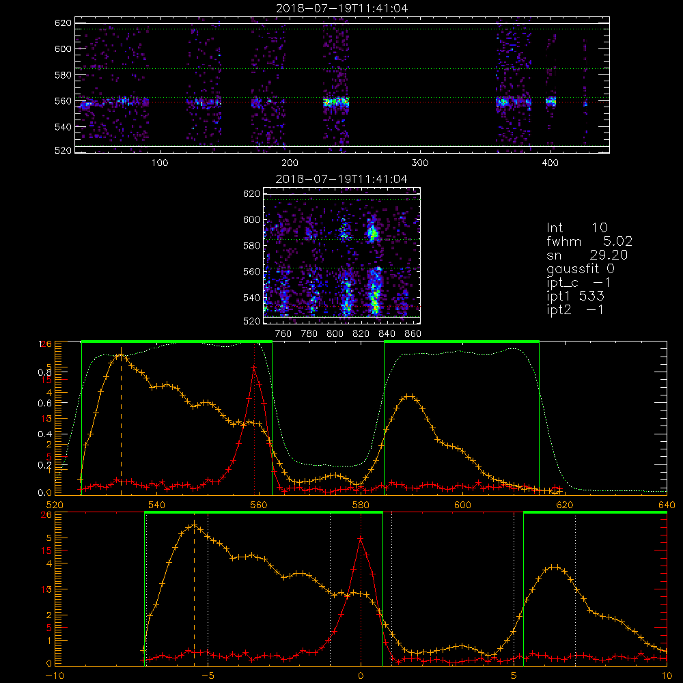The width and height of the screenshot is (683, 683).
Task: Click the orange dashed vertical line in the 520–640 plot
Action: [121, 423]
